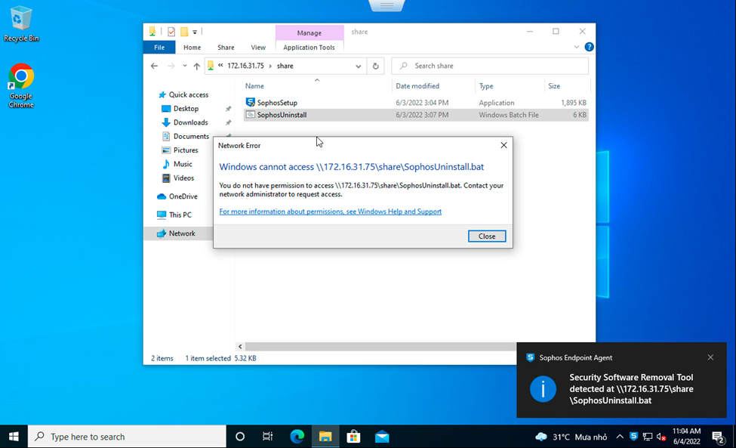Image resolution: width=736 pixels, height=448 pixels.
Task: Open the Action Center notifications icon
Action: tap(718, 437)
